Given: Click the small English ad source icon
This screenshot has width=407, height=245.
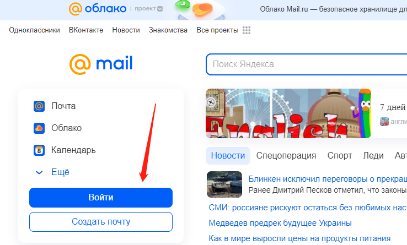Looking at the screenshot, I should tap(384, 122).
